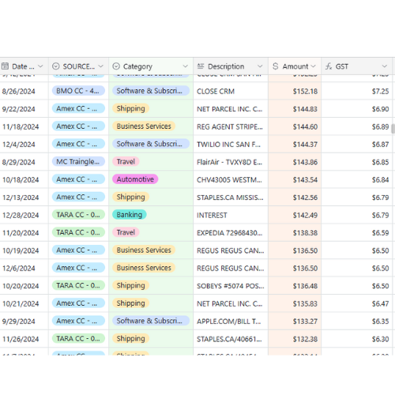
Task: Open the SOURCE column dropdown arrow
Action: point(101,66)
